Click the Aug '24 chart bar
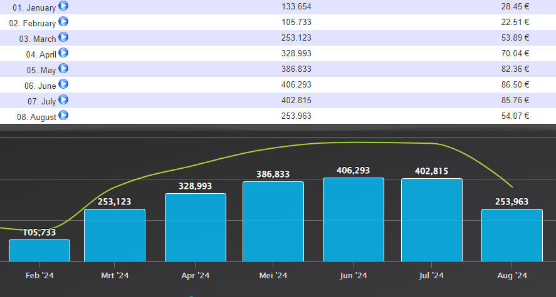 point(512,236)
